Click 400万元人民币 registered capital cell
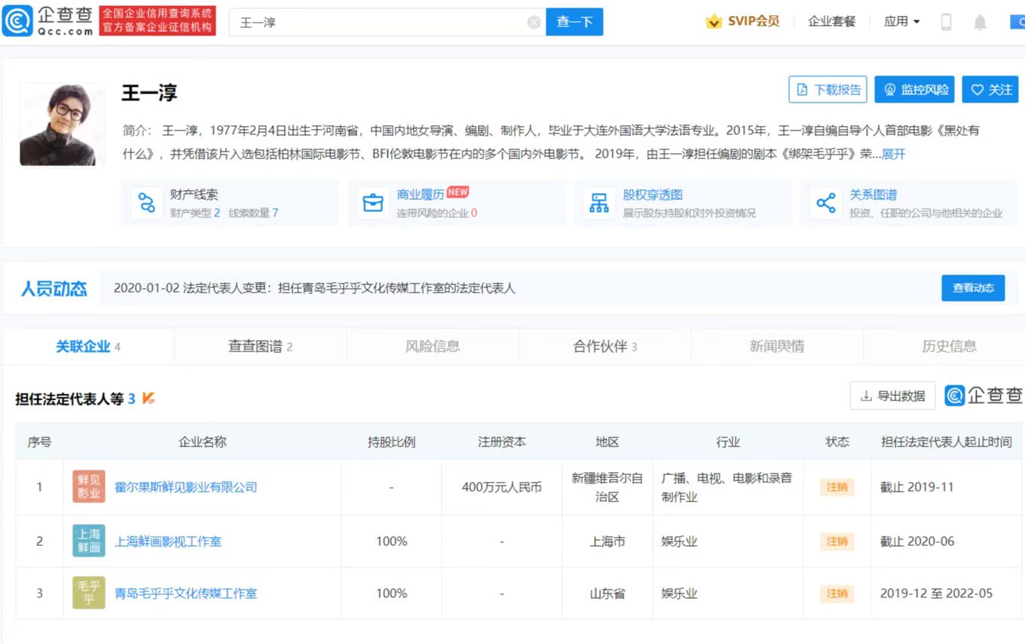 pos(502,487)
